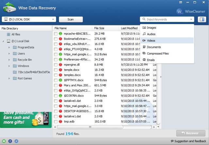Click the Wise Data Recovery logo icon

tap(9, 7)
